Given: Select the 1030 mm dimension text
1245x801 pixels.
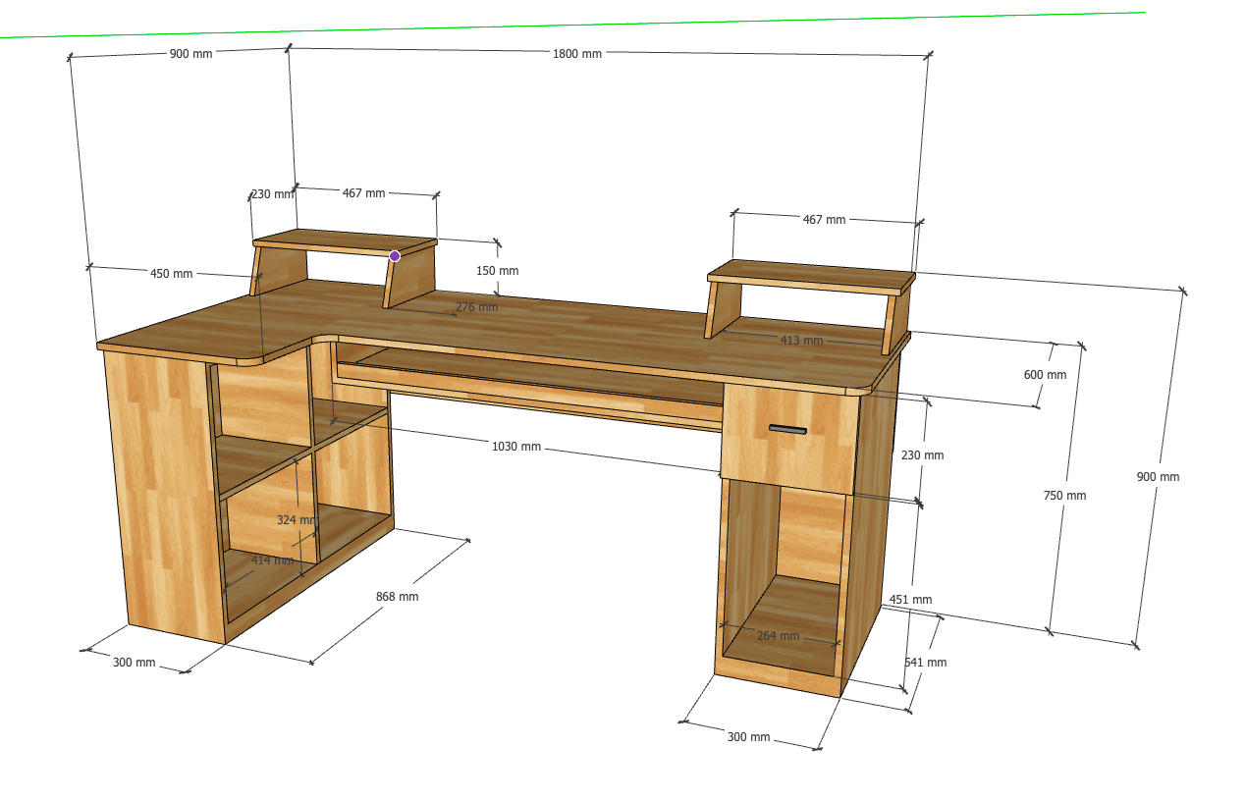Looking at the screenshot, I should [x=516, y=447].
